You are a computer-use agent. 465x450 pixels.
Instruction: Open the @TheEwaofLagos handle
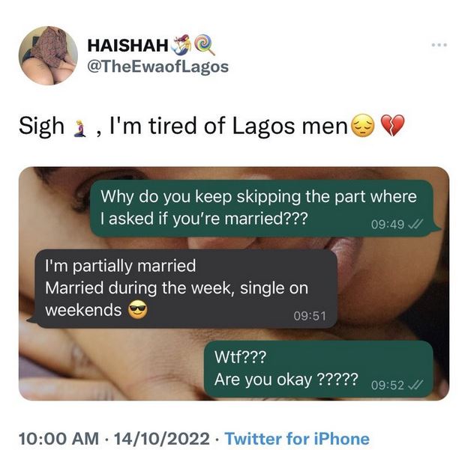[x=157, y=67]
